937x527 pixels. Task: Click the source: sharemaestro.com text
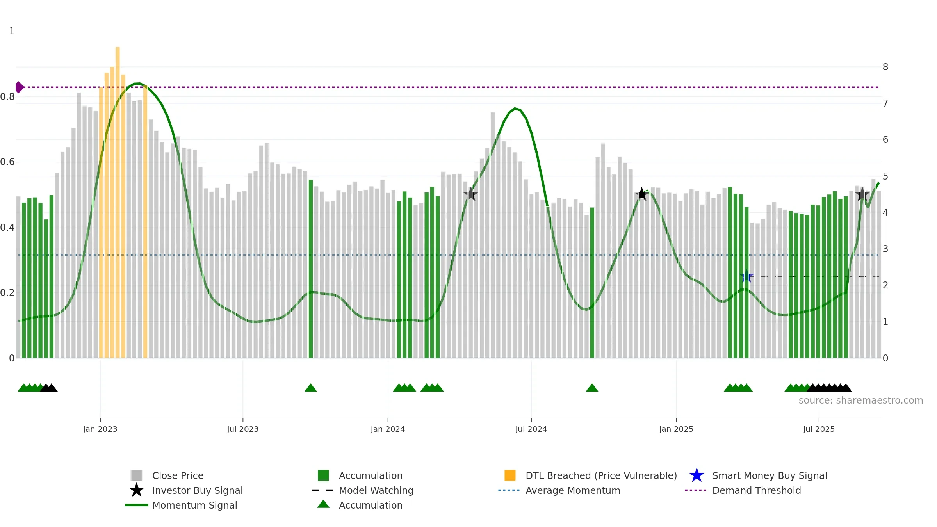tap(861, 401)
